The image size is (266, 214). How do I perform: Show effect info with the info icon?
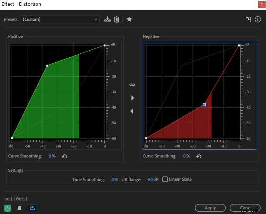[x=258, y=19]
